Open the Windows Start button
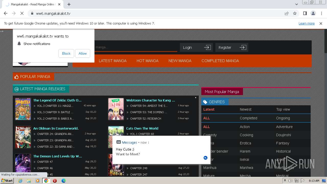The image size is (327, 184). click(x=7, y=181)
